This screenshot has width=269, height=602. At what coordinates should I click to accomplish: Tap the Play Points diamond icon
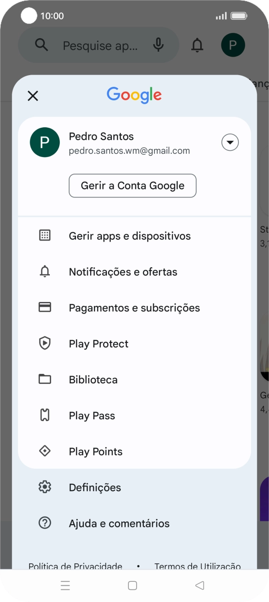click(x=45, y=451)
